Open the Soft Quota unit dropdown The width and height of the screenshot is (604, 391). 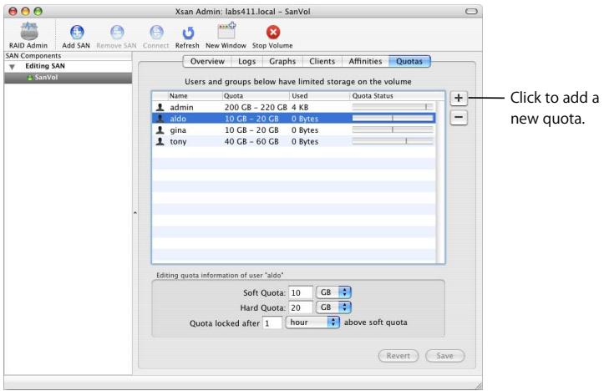[333, 292]
